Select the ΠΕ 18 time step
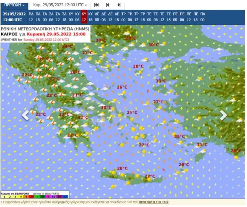The width and height of the screenshot is (247, 207). (x=196, y=17)
